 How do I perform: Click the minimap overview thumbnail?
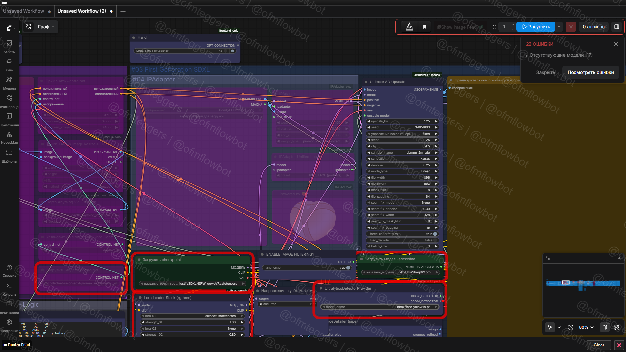point(583,284)
